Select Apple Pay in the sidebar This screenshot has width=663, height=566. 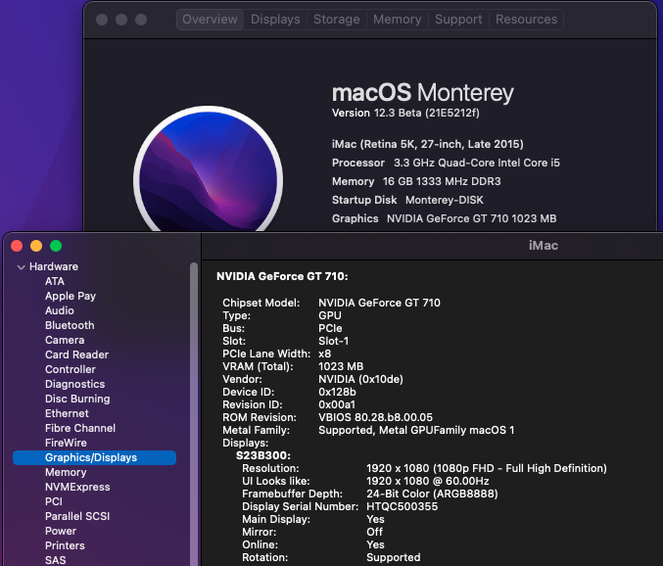coord(71,296)
